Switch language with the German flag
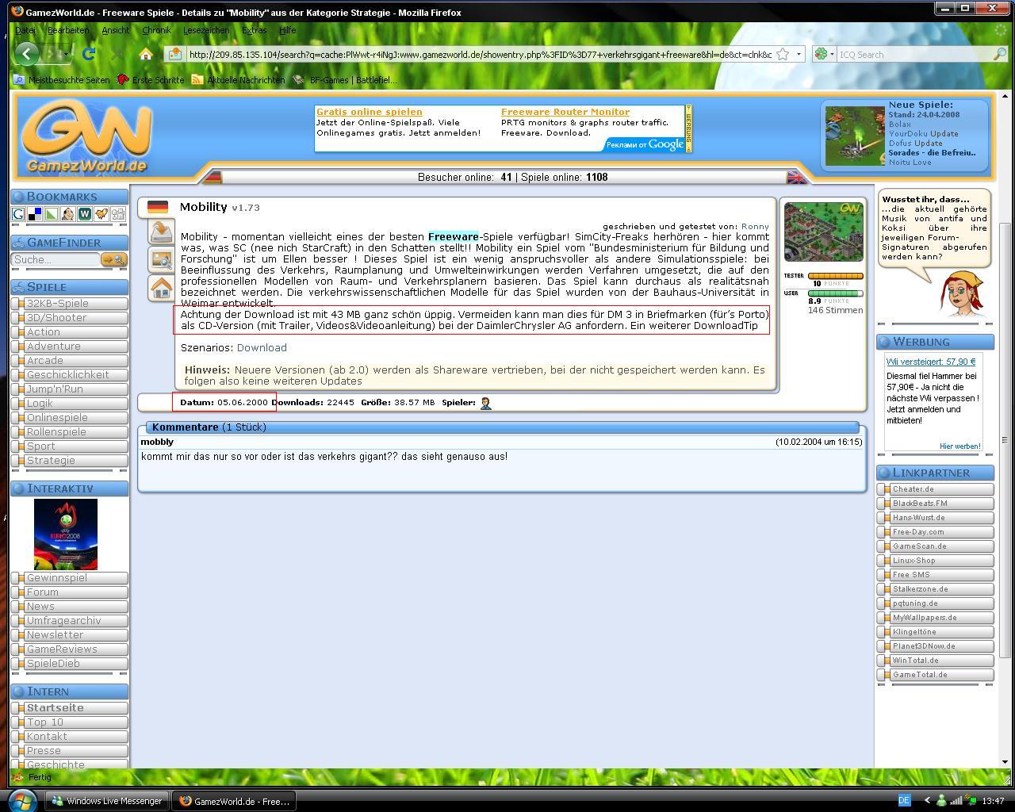The width and height of the screenshot is (1015, 812). coord(213,177)
